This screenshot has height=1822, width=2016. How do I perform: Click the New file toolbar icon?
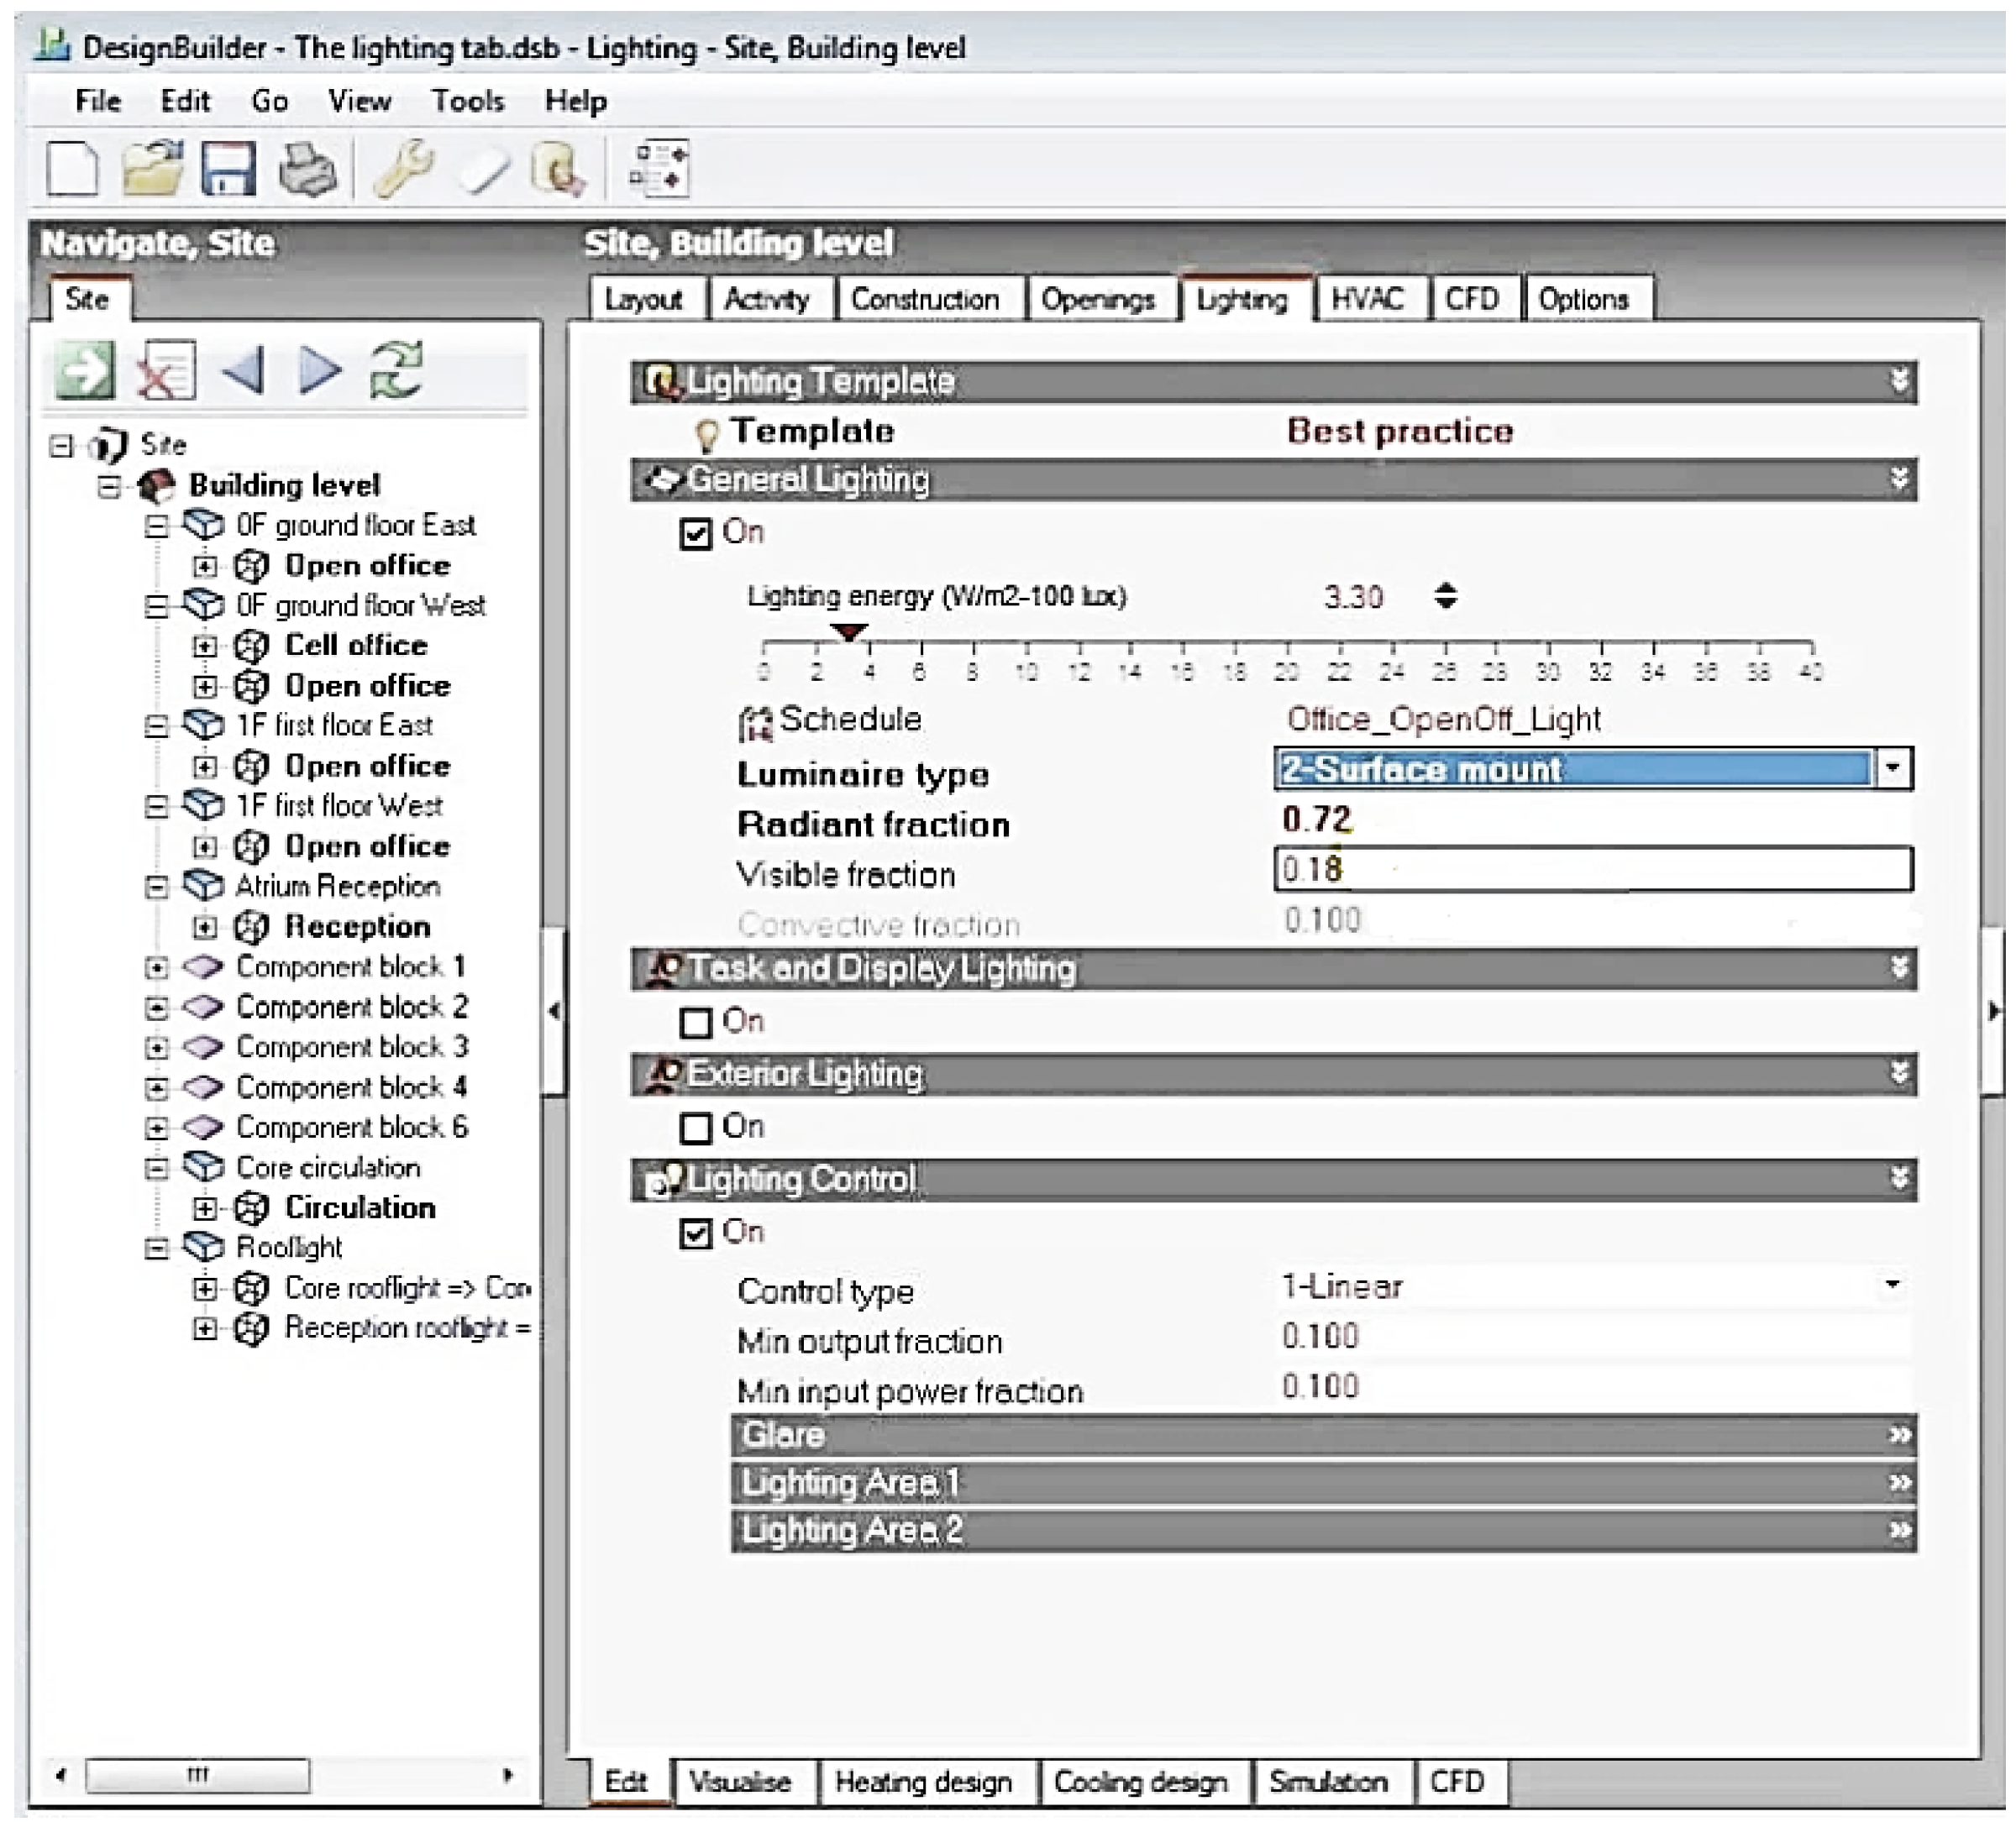pyautogui.click(x=72, y=169)
